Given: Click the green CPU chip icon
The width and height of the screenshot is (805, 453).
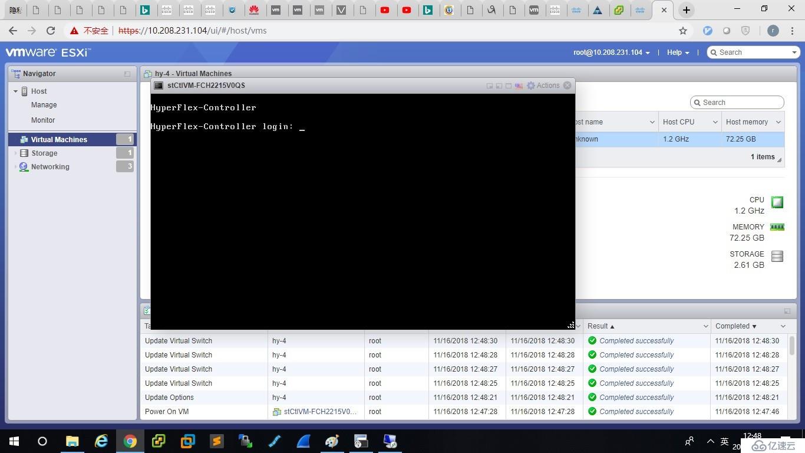Looking at the screenshot, I should point(777,202).
